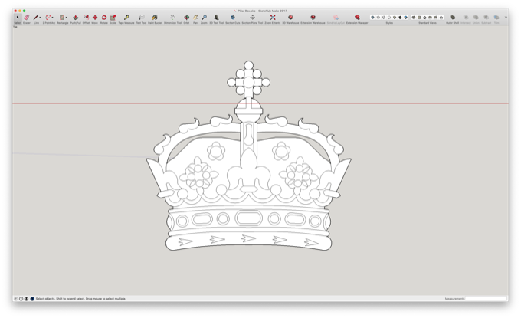Image resolution: width=521 pixels, height=318 pixels.
Task: Click the Intersect solid tool
Action: point(466,18)
